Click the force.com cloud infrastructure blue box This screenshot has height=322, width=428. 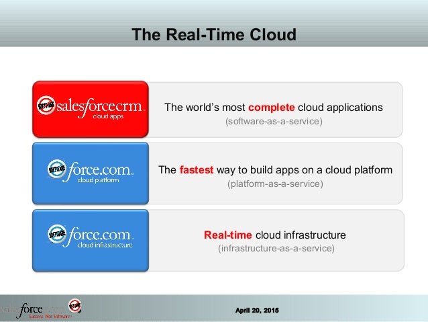pos(91,240)
